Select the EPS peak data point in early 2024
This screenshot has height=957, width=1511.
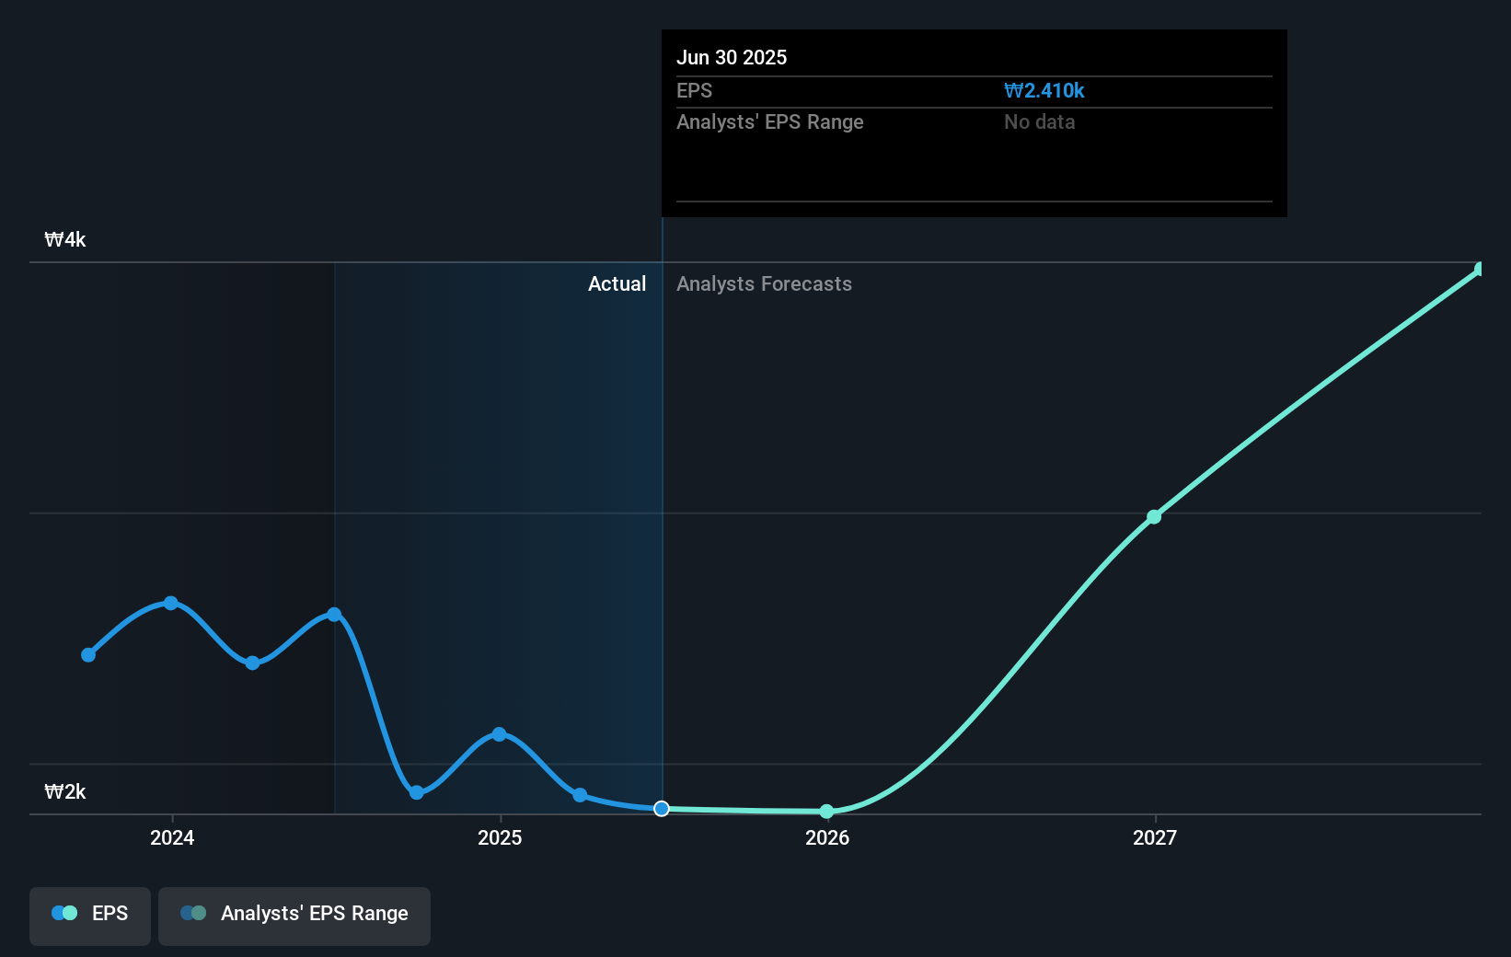point(171,603)
